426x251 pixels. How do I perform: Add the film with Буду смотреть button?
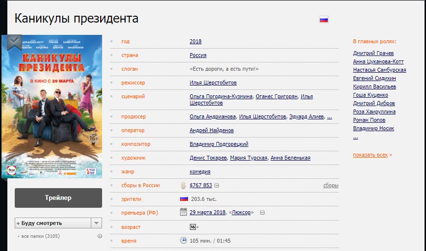(53, 223)
